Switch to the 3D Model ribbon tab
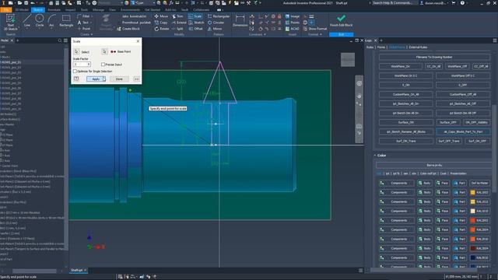This screenshot has height=280, width=498. [22, 10]
